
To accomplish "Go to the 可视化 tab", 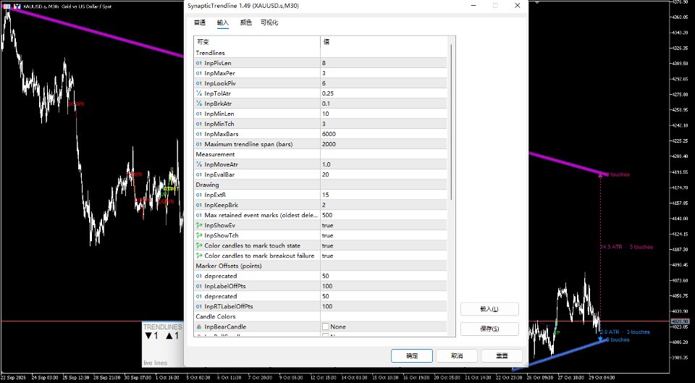I will (269, 22).
